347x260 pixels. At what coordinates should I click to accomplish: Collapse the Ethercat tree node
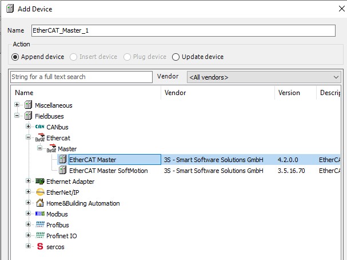(28, 138)
